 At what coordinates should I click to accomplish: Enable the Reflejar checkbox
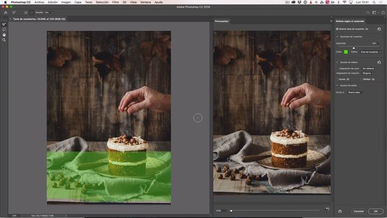[x=362, y=79]
